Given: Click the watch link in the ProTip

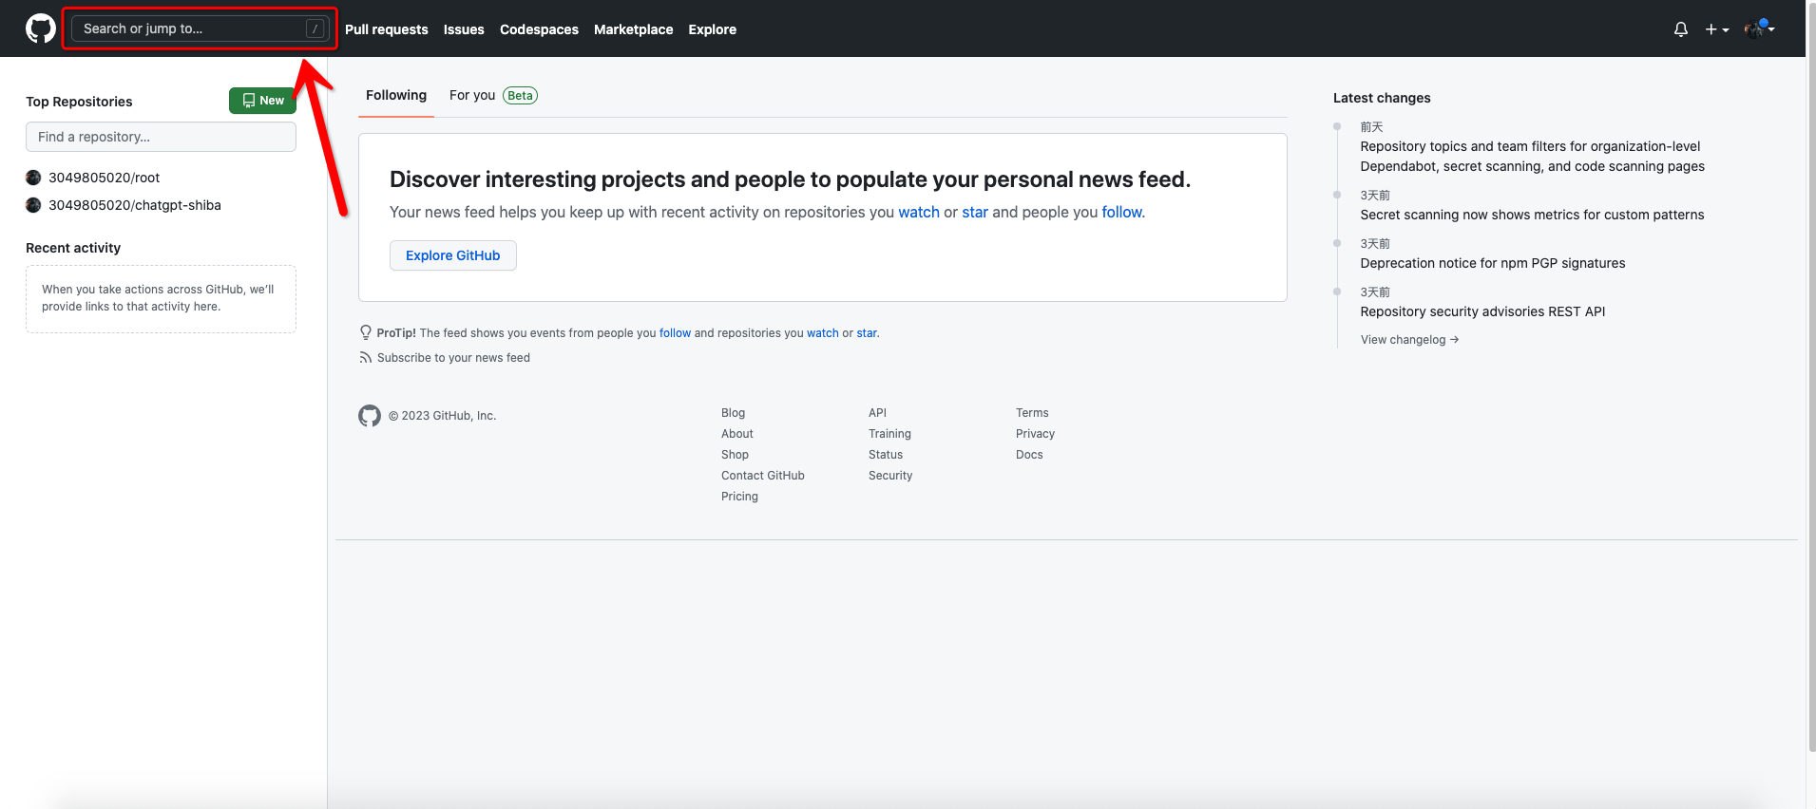Looking at the screenshot, I should pos(823,333).
